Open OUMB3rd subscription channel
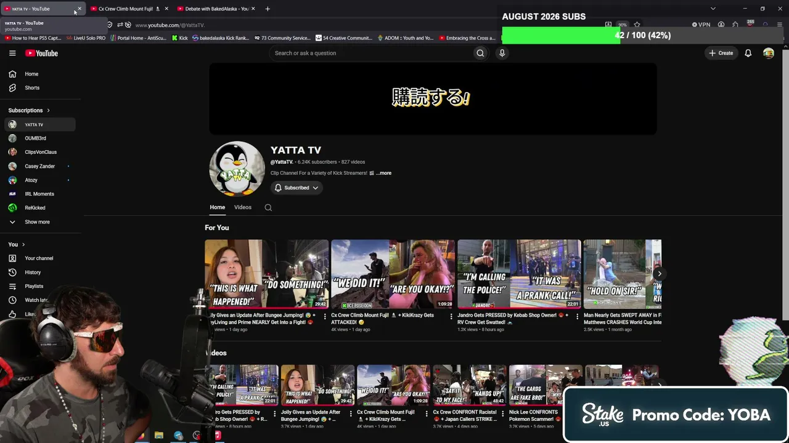Viewport: 789px width, 443px height. tap(40, 138)
